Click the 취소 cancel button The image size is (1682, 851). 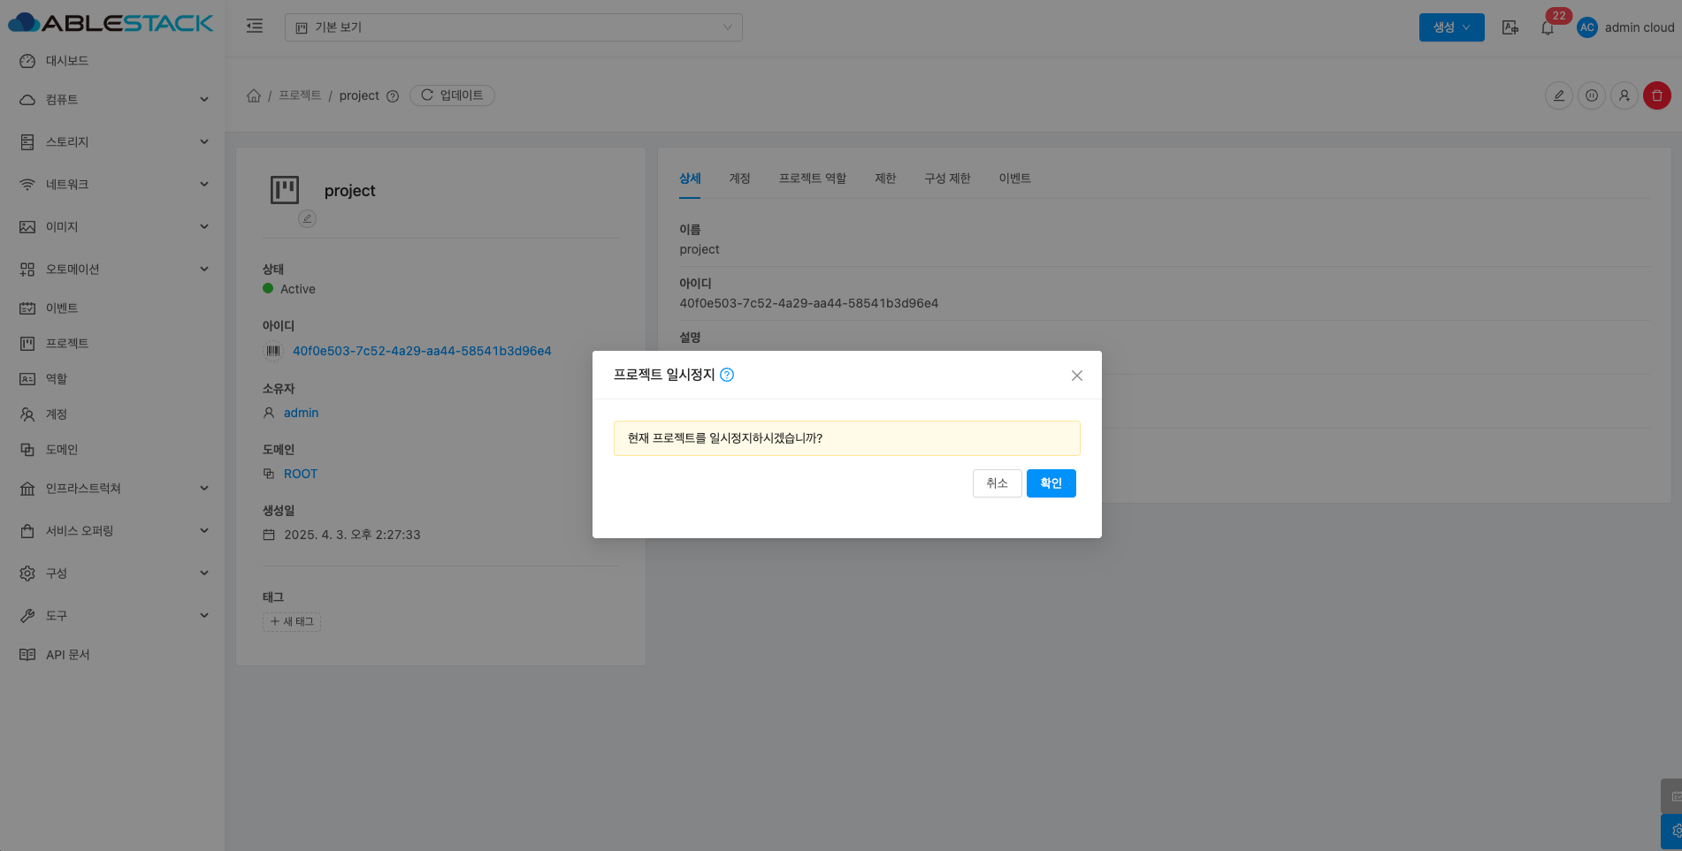(x=997, y=483)
